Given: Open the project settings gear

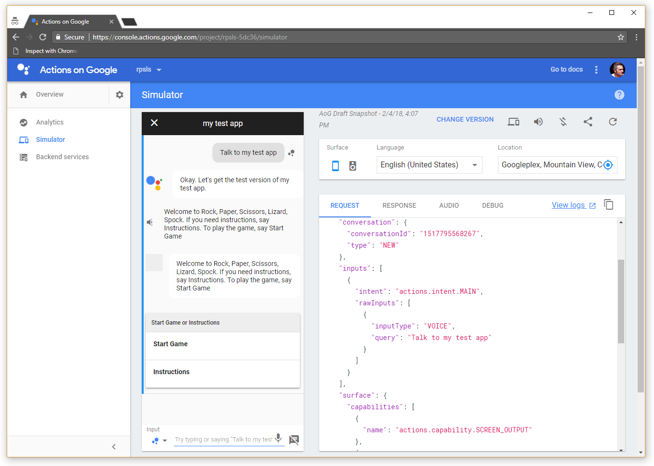Looking at the screenshot, I should [120, 95].
